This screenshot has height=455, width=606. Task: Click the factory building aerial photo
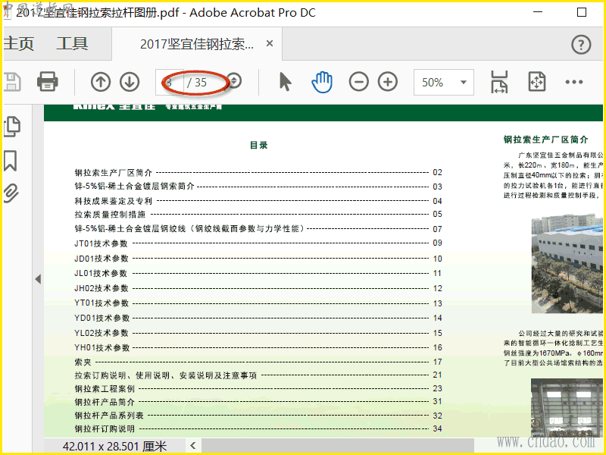567,263
